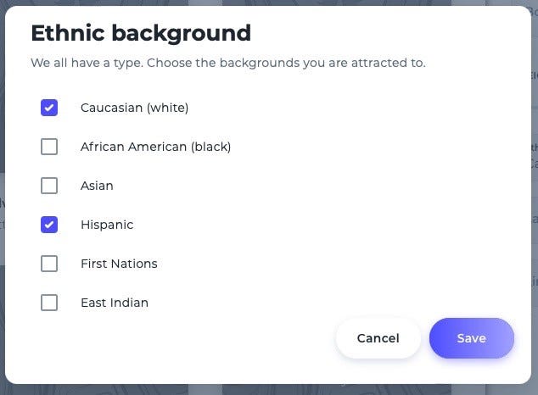Save the ethnic background selections
The image size is (538, 395).
471,338
